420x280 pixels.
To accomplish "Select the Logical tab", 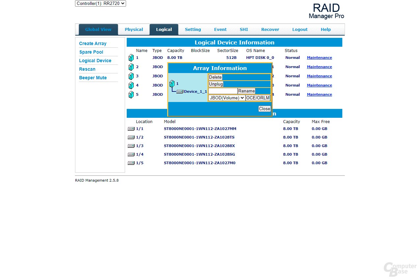I will coord(164,29).
